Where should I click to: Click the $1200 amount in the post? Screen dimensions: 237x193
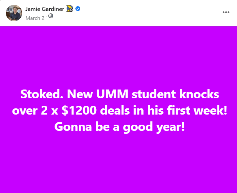point(79,110)
